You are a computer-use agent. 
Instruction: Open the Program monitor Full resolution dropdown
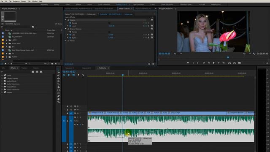(246, 54)
